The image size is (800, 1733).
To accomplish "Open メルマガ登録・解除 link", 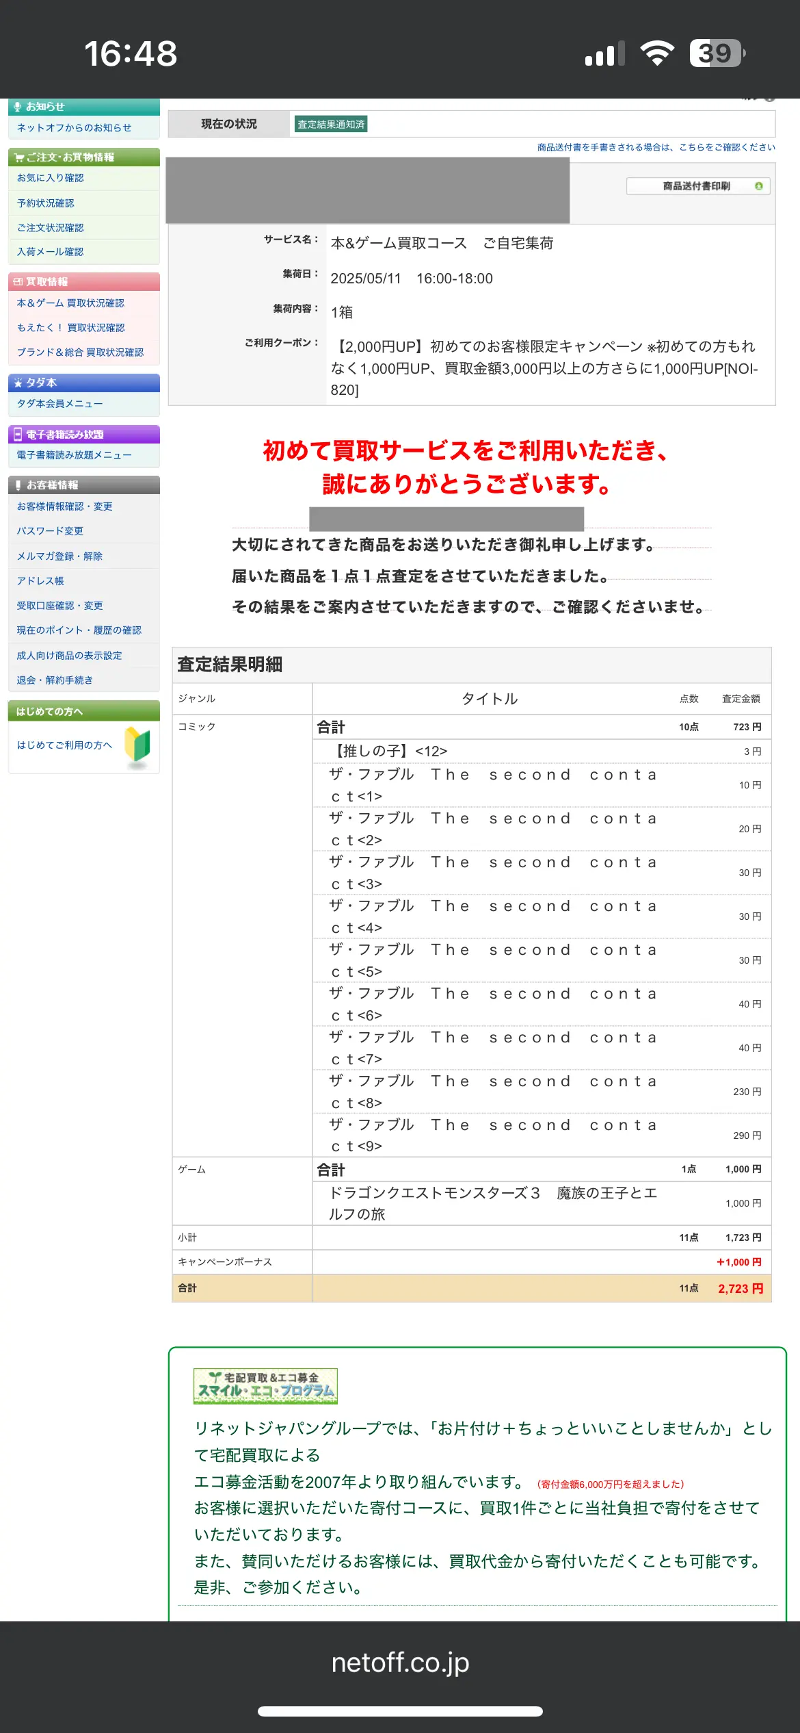I will pos(59,556).
